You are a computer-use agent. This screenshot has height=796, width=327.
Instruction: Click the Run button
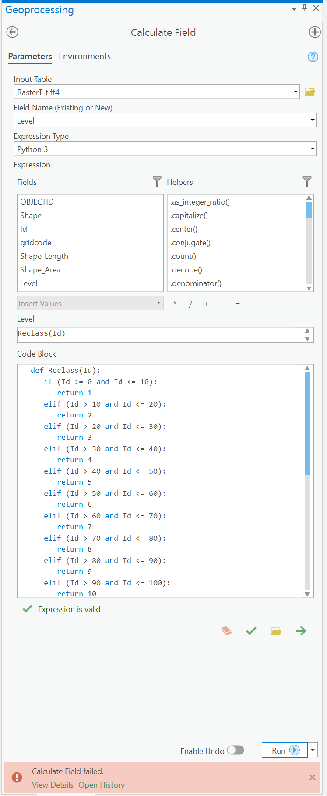pyautogui.click(x=284, y=750)
